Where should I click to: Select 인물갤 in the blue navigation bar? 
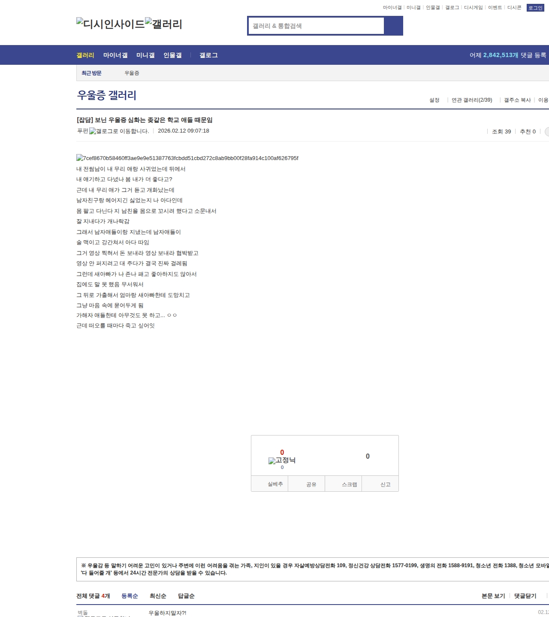172,55
